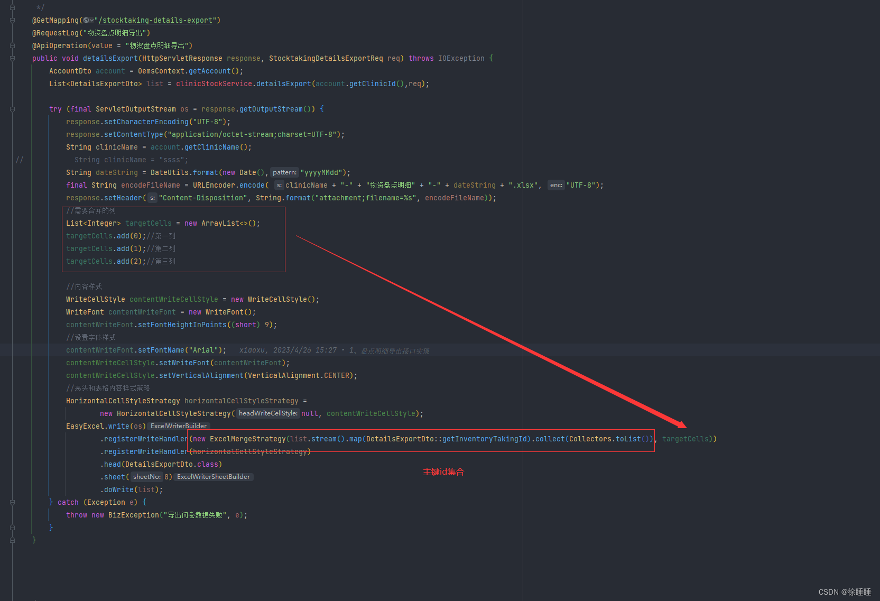
Task: Click the @RequestLog annotation
Action: pyautogui.click(x=55, y=33)
